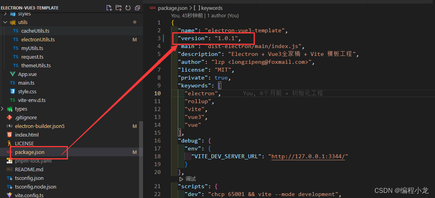Open cacheUtils.ts file
Image resolution: width=435 pixels, height=198 pixels.
pyautogui.click(x=35, y=31)
